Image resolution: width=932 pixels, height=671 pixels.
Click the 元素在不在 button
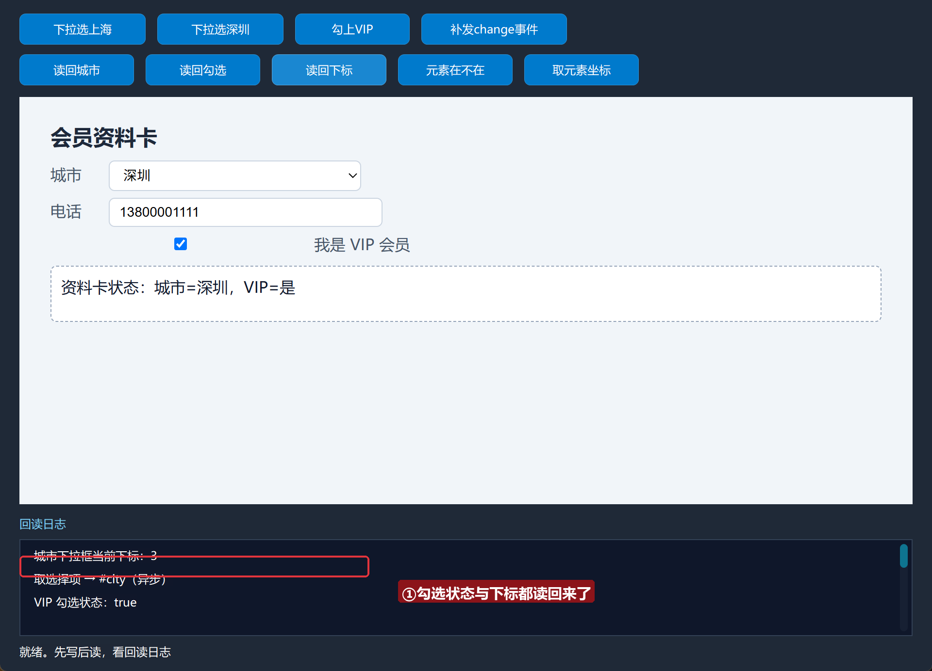point(455,70)
